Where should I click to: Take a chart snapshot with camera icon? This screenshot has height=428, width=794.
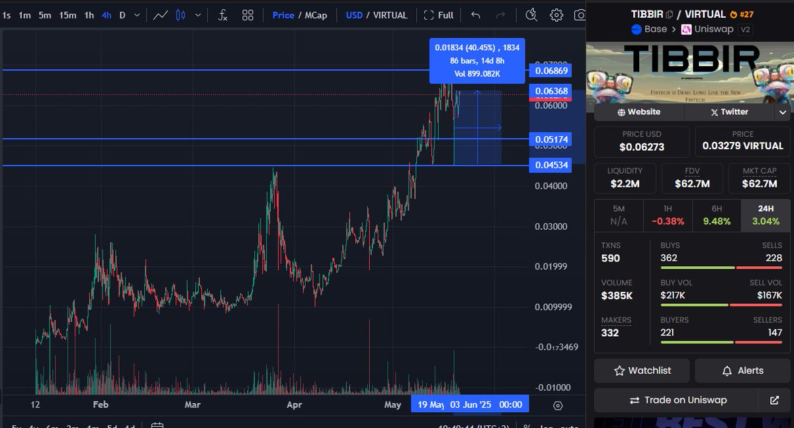(580, 15)
